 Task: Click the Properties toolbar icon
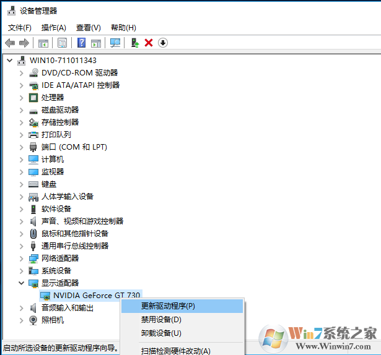pyautogui.click(x=62, y=43)
